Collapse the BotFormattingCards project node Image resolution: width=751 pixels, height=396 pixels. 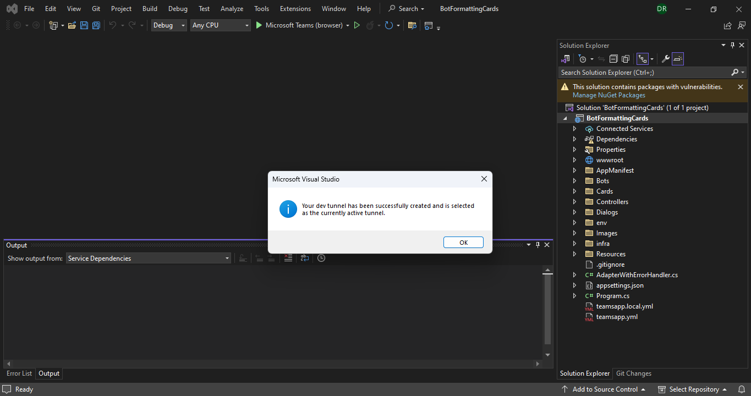[565, 118]
